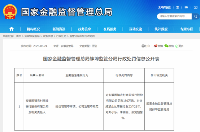Focus the site search input field
Viewport: 200px width, 132px height.
point(174,16)
